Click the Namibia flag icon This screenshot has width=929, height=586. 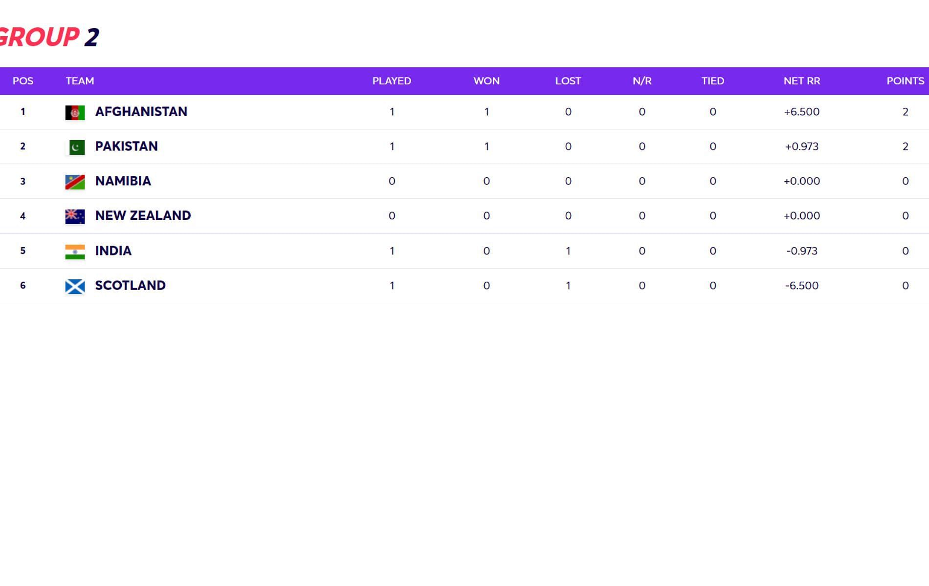pos(75,182)
